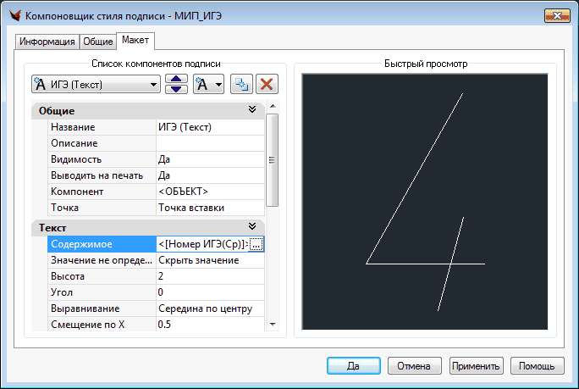This screenshot has height=389, width=579.
Task: Switch to the Информация tab
Action: pos(47,42)
